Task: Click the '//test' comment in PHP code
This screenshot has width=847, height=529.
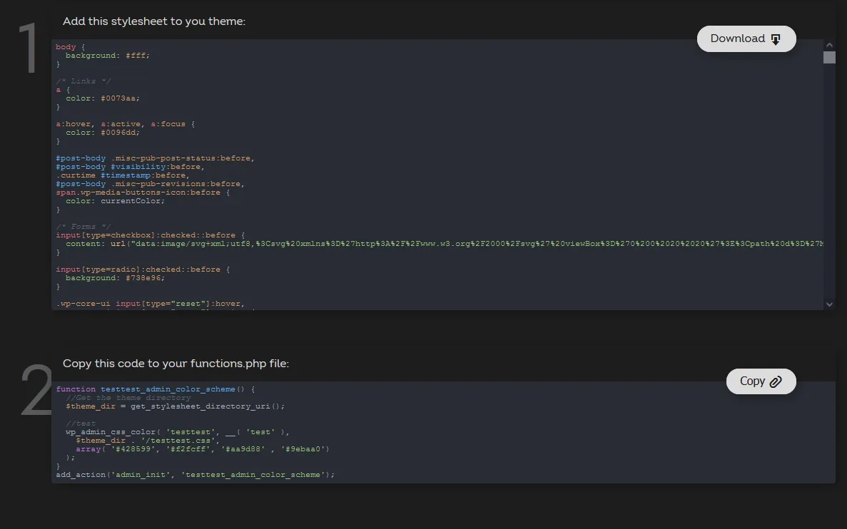Action: coord(81,423)
